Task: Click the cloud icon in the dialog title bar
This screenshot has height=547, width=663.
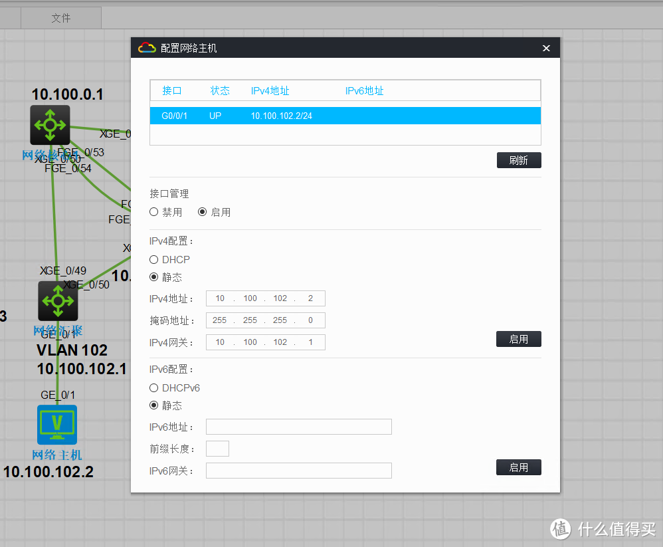Action: (147, 47)
